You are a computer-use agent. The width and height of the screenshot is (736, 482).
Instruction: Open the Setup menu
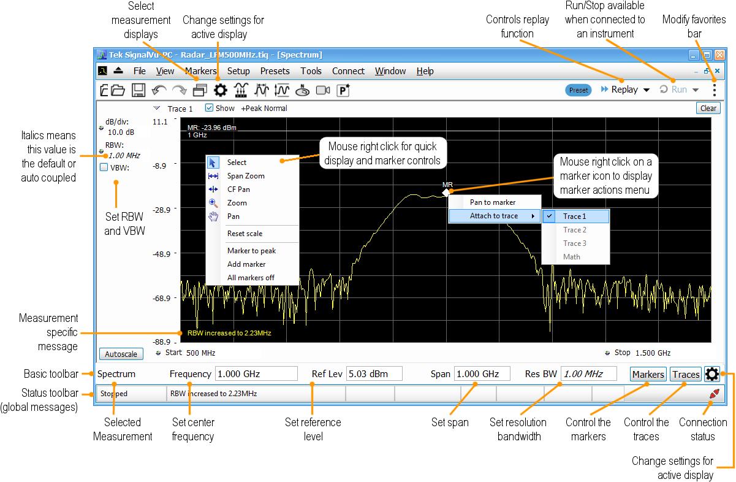tap(238, 71)
